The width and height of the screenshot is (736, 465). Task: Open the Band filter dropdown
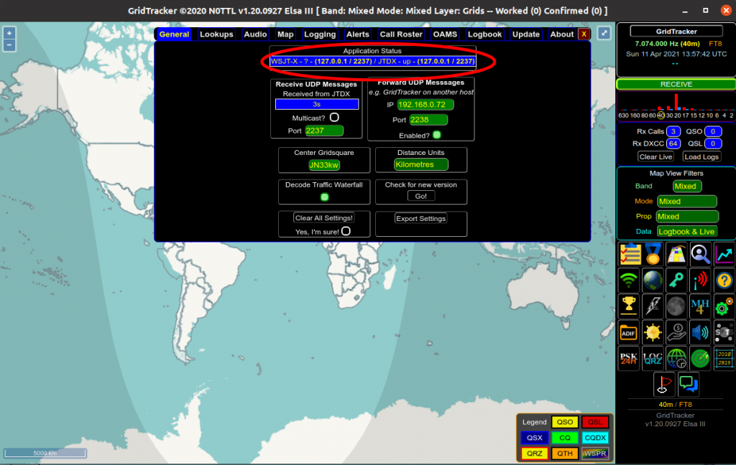pos(687,186)
